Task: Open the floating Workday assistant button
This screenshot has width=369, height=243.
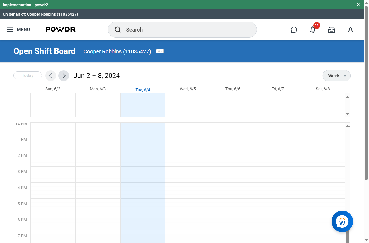Action: pos(342,221)
